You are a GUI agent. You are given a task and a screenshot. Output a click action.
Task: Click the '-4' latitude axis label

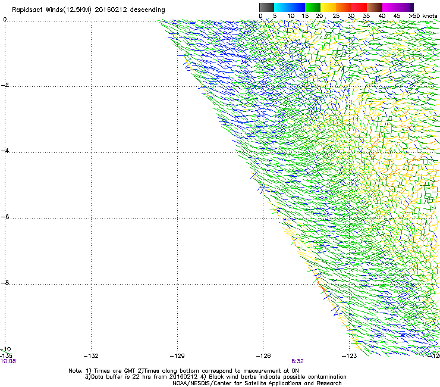coord(5,151)
